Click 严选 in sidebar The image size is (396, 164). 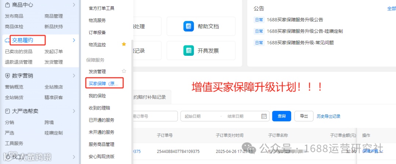[10, 133]
